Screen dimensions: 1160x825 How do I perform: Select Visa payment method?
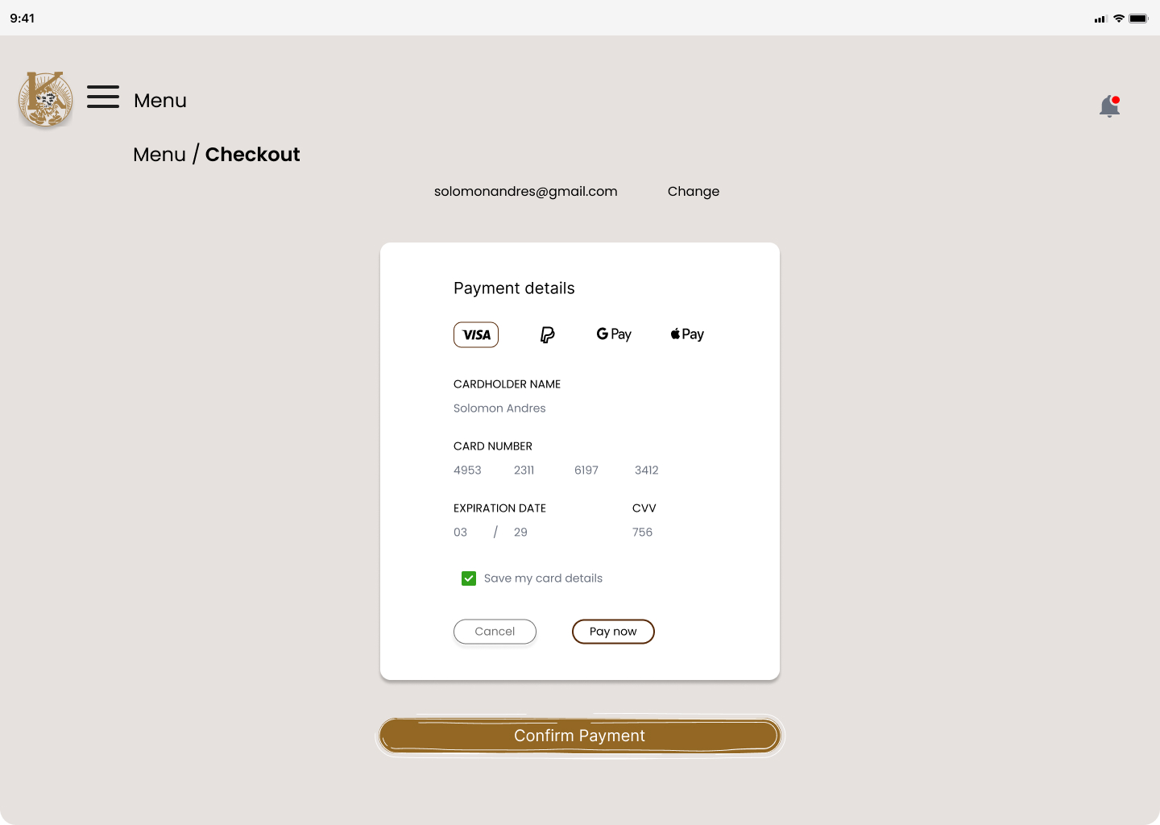coord(476,334)
